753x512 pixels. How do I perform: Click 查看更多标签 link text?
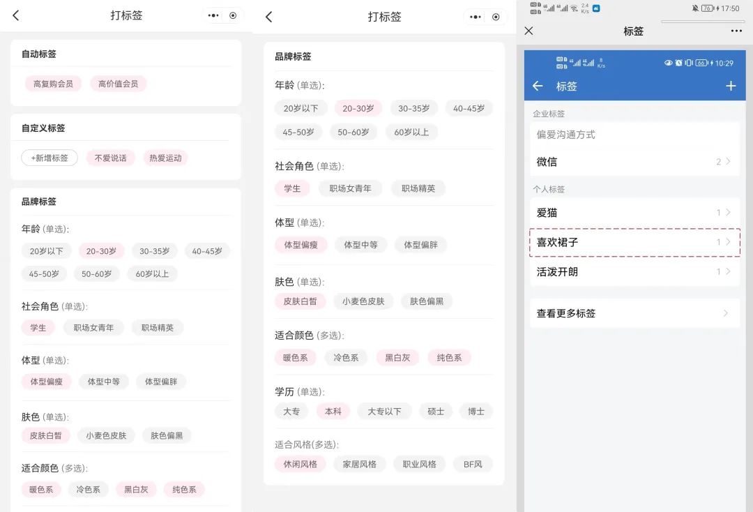click(x=565, y=313)
